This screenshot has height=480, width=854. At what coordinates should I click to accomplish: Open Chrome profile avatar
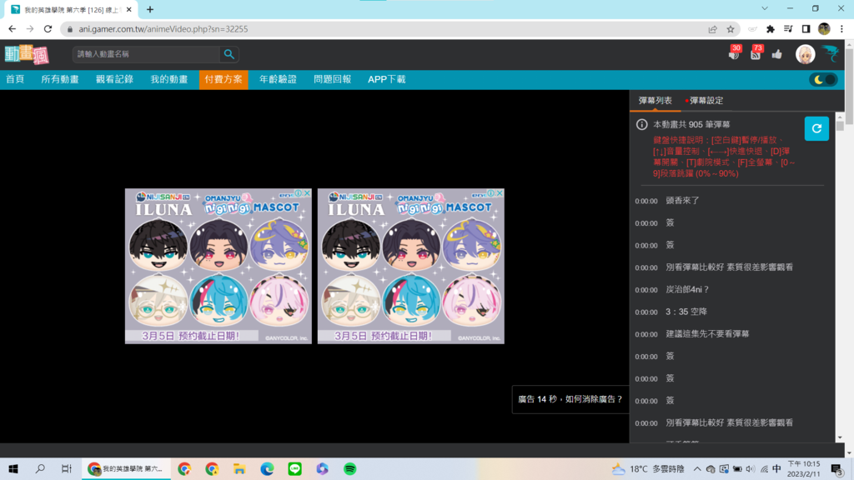click(x=824, y=29)
